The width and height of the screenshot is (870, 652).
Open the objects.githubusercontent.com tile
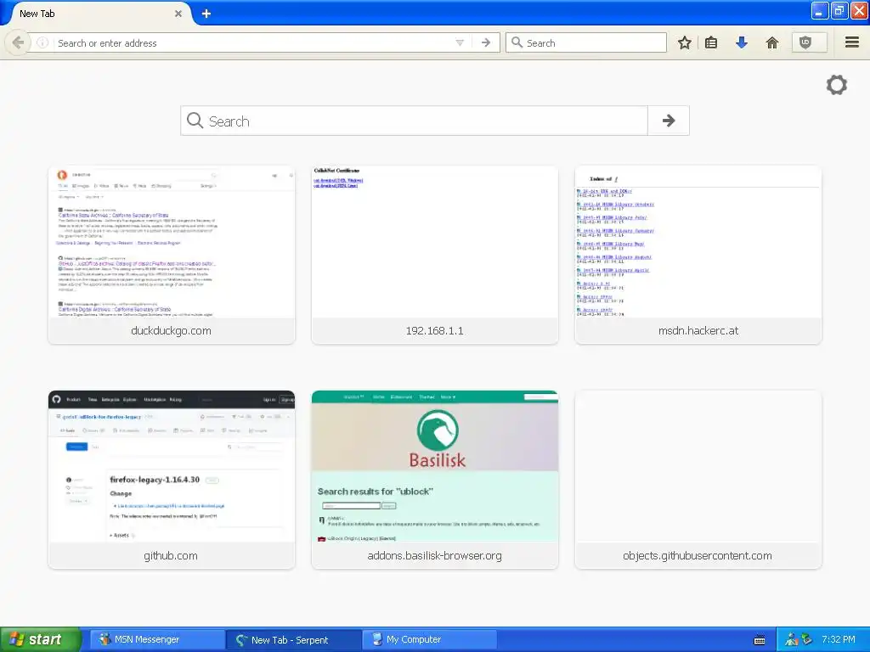pyautogui.click(x=698, y=480)
